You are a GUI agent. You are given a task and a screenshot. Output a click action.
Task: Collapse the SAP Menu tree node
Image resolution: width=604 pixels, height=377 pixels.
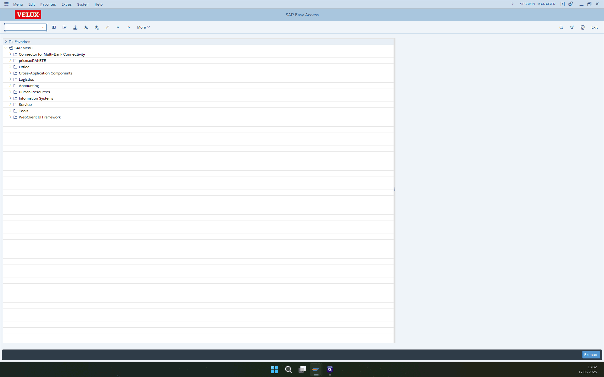(6, 48)
